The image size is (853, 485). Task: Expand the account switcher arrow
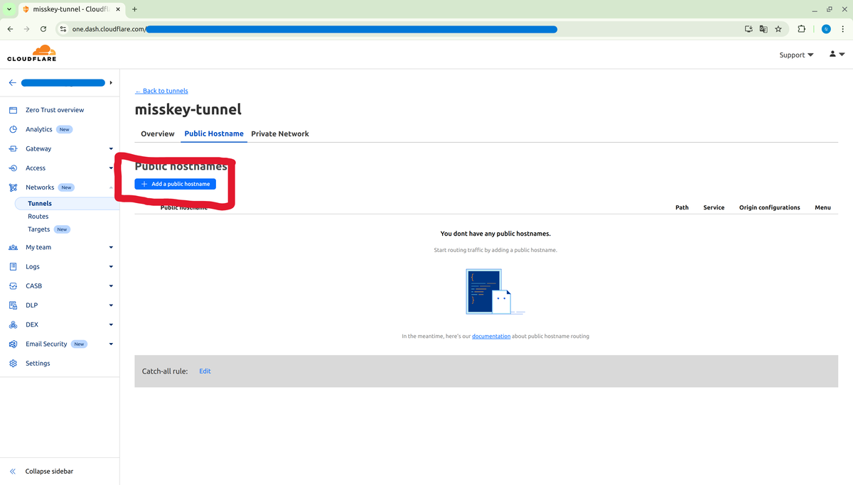click(111, 82)
